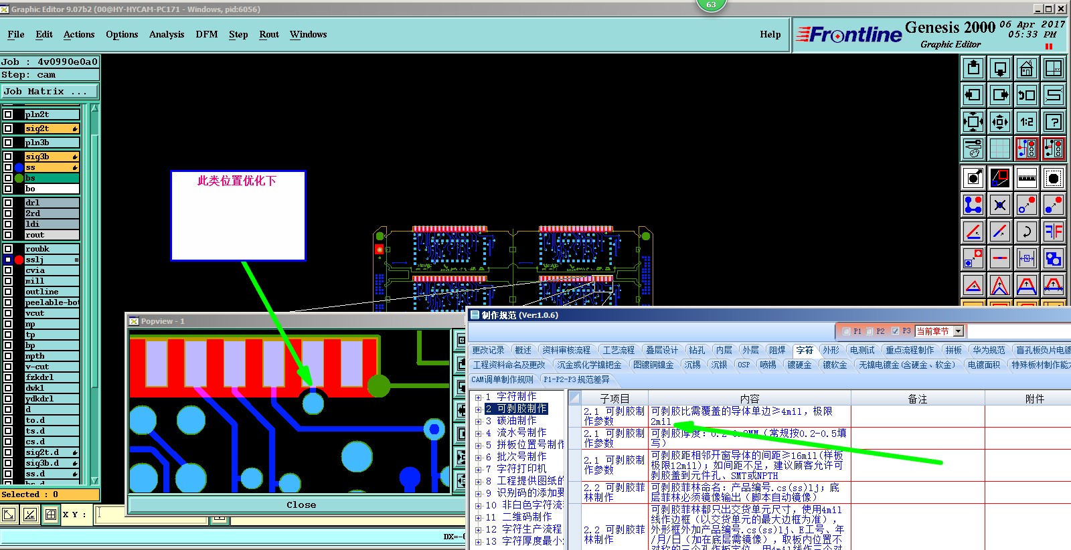Toggle the pln2t layer checkbox
The width and height of the screenshot is (1071, 550).
click(8, 114)
